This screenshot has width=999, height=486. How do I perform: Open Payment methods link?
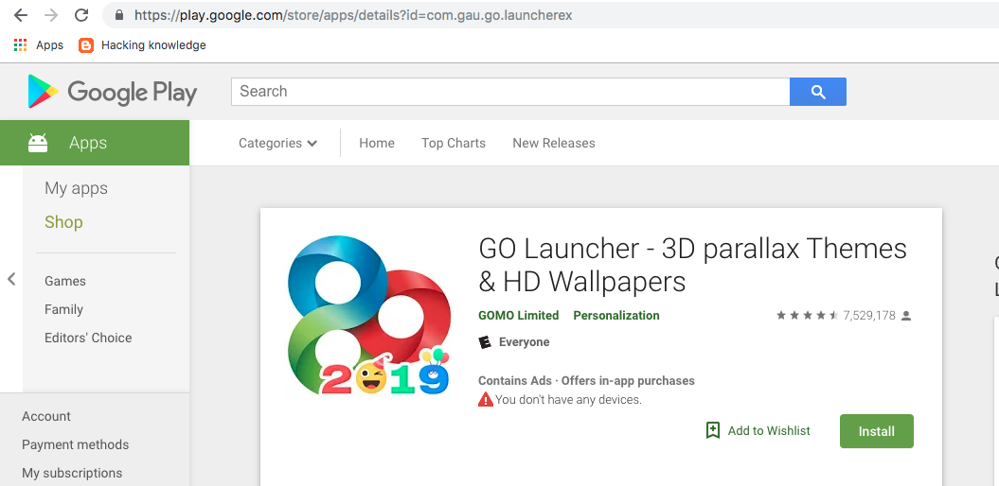click(x=75, y=444)
